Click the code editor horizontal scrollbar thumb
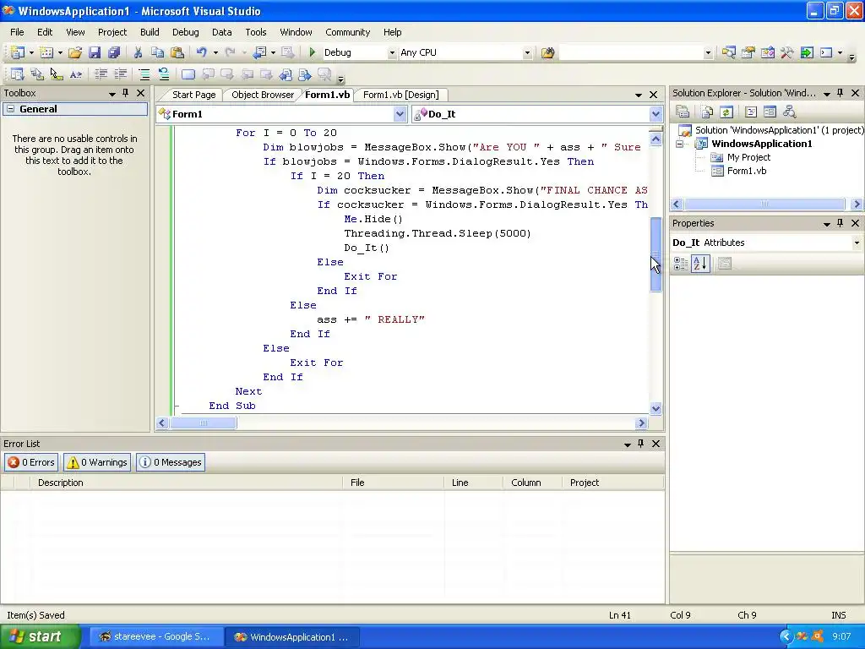 (x=204, y=423)
